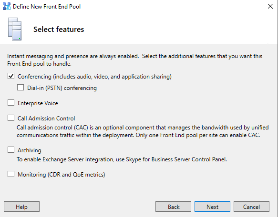Click the Call Admission Control label text

coord(46,118)
